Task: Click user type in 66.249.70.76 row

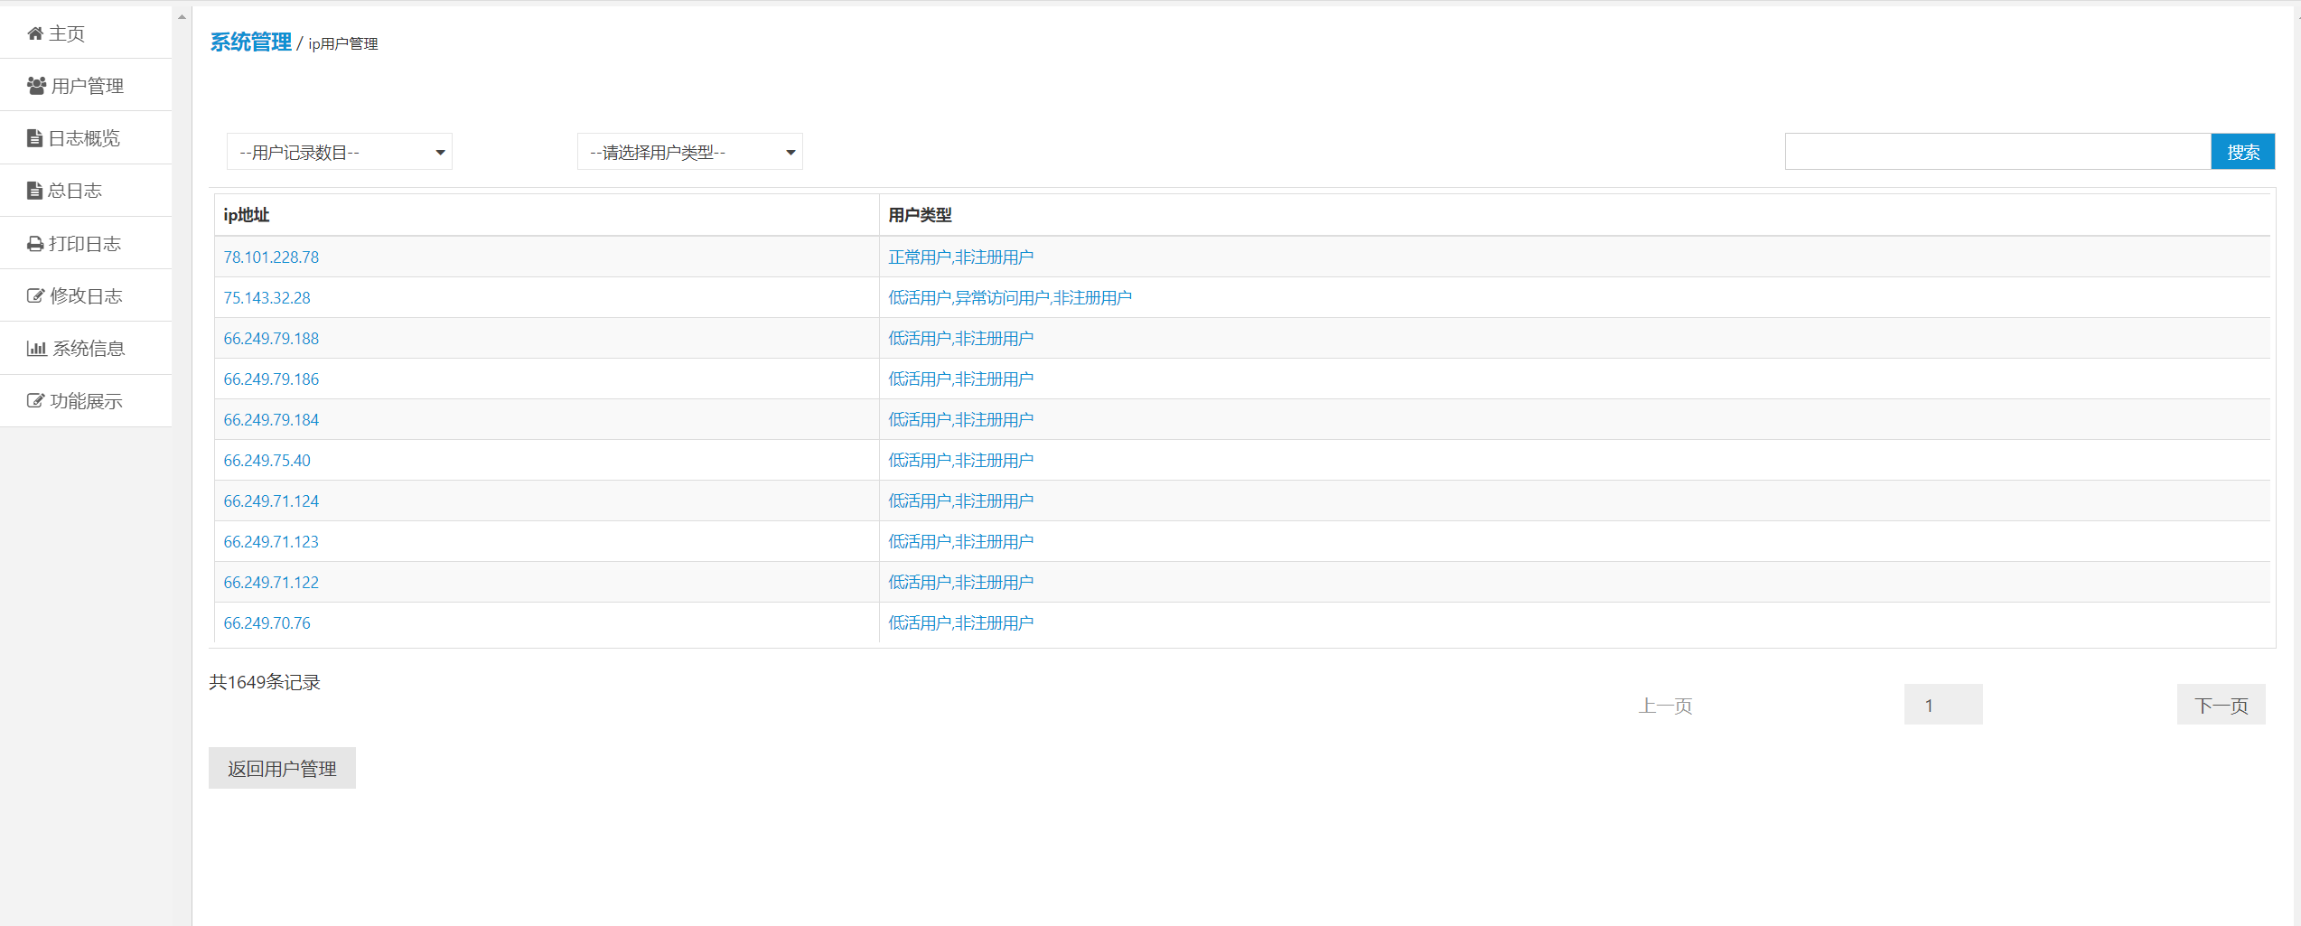Action: [x=961, y=623]
